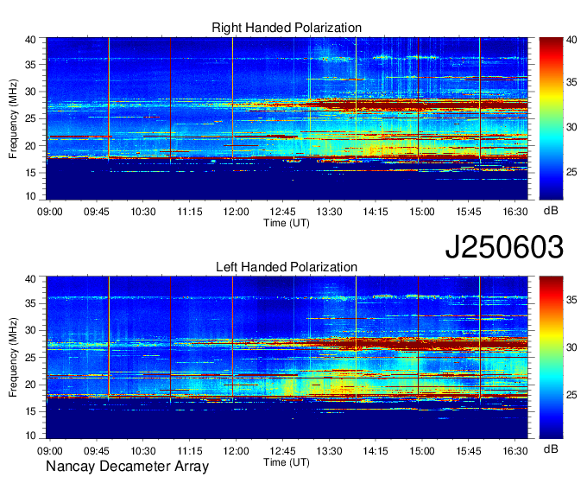The image size is (587, 477).
Task: Click the 30 MHz tick on Left Handed plot
Action: click(x=30, y=330)
